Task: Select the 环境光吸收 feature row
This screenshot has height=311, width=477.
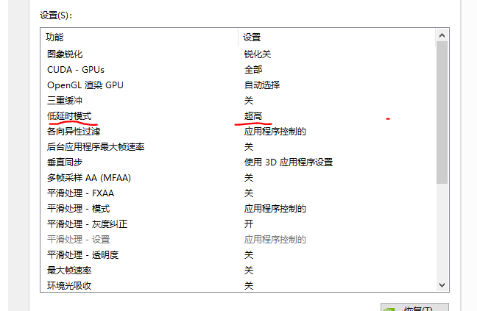Action: pos(69,286)
